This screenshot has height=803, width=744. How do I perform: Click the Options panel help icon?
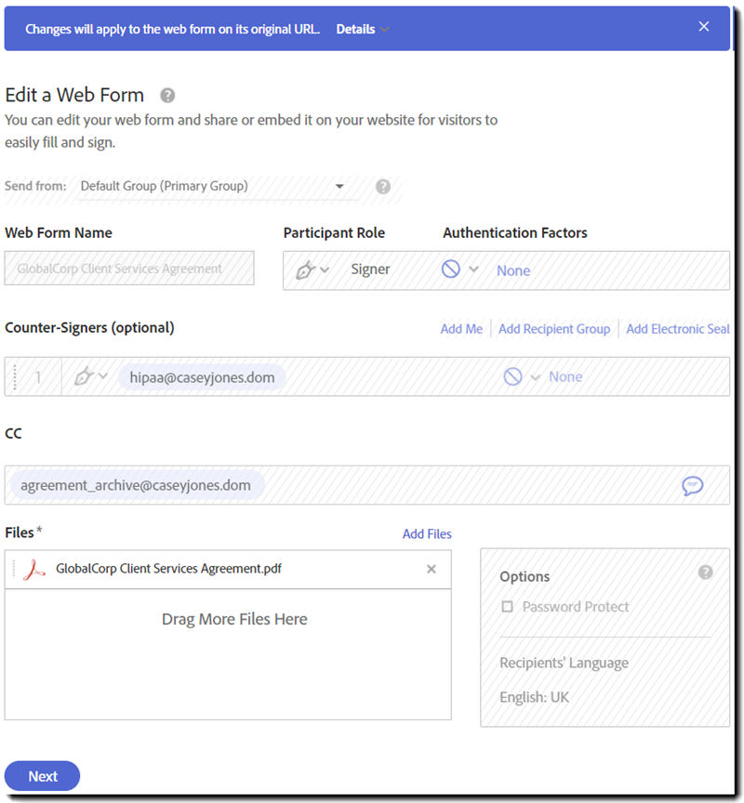tap(706, 573)
